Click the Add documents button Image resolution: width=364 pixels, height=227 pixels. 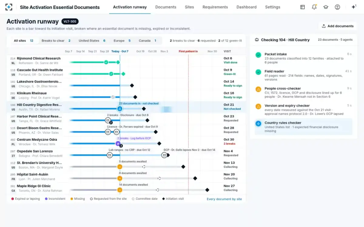click(x=338, y=26)
